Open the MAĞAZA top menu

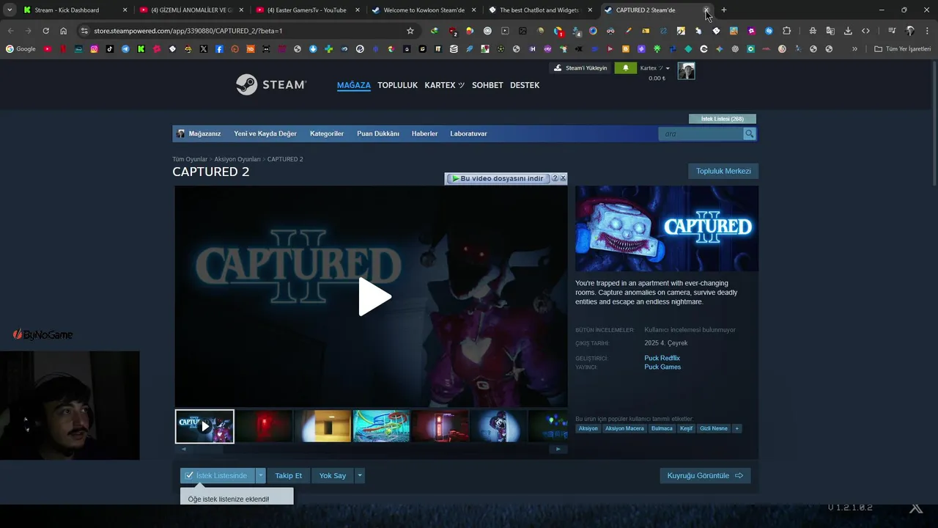click(354, 85)
